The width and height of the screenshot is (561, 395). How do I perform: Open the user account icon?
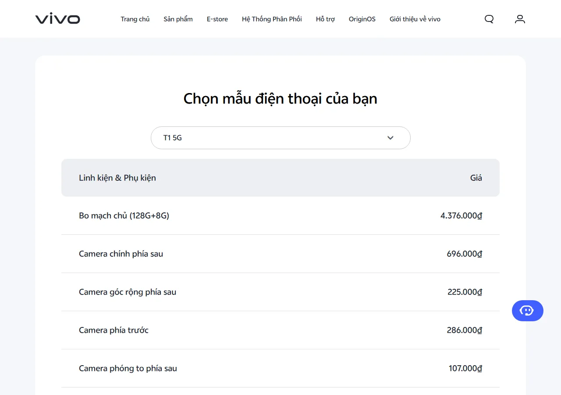(x=520, y=19)
